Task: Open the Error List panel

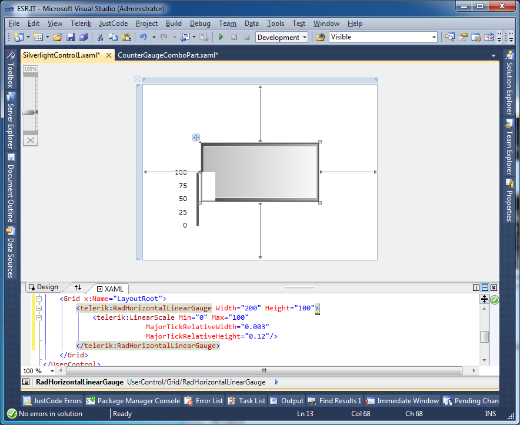Action: (x=204, y=401)
